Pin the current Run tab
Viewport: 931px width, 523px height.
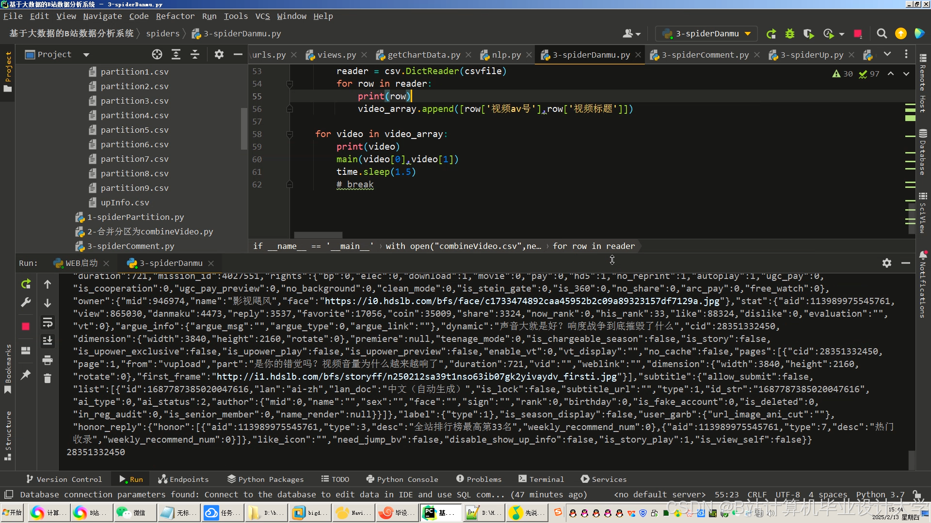[26, 374]
